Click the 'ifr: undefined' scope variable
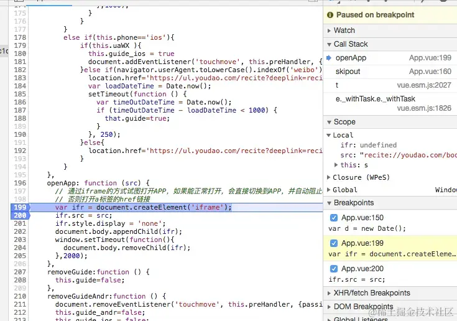The height and width of the screenshot is (321, 457). [x=369, y=145]
